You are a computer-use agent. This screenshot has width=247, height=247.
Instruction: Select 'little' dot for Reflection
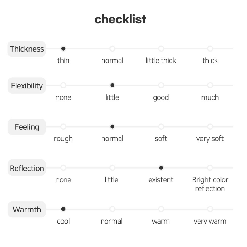(x=112, y=168)
